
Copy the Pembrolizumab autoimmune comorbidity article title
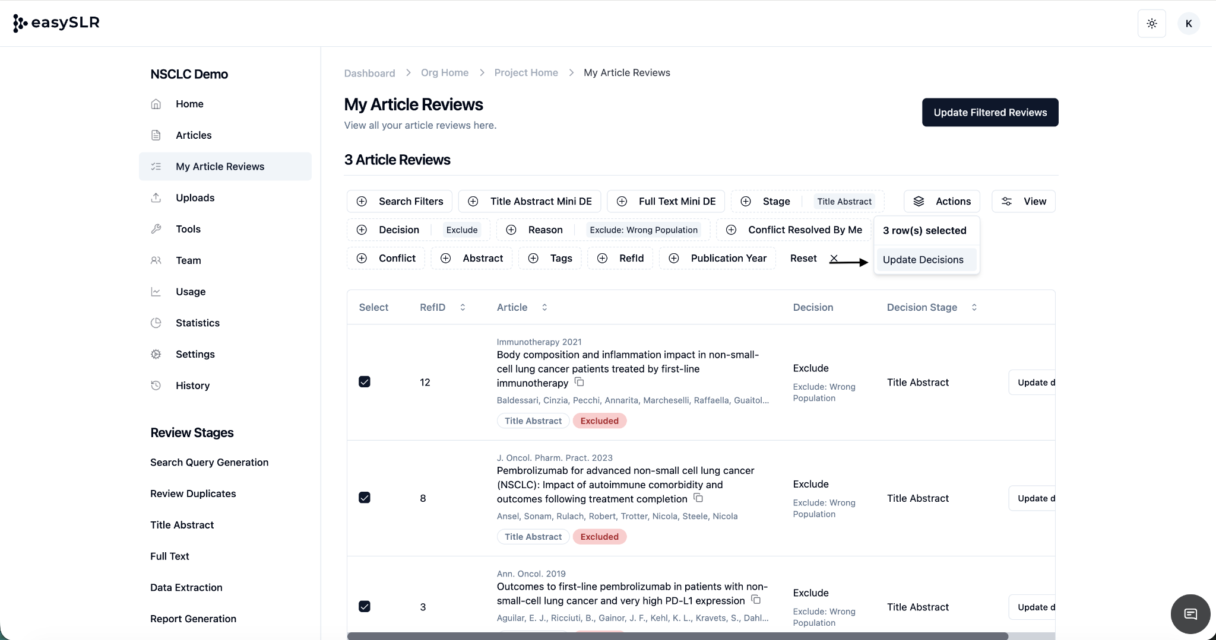point(698,498)
